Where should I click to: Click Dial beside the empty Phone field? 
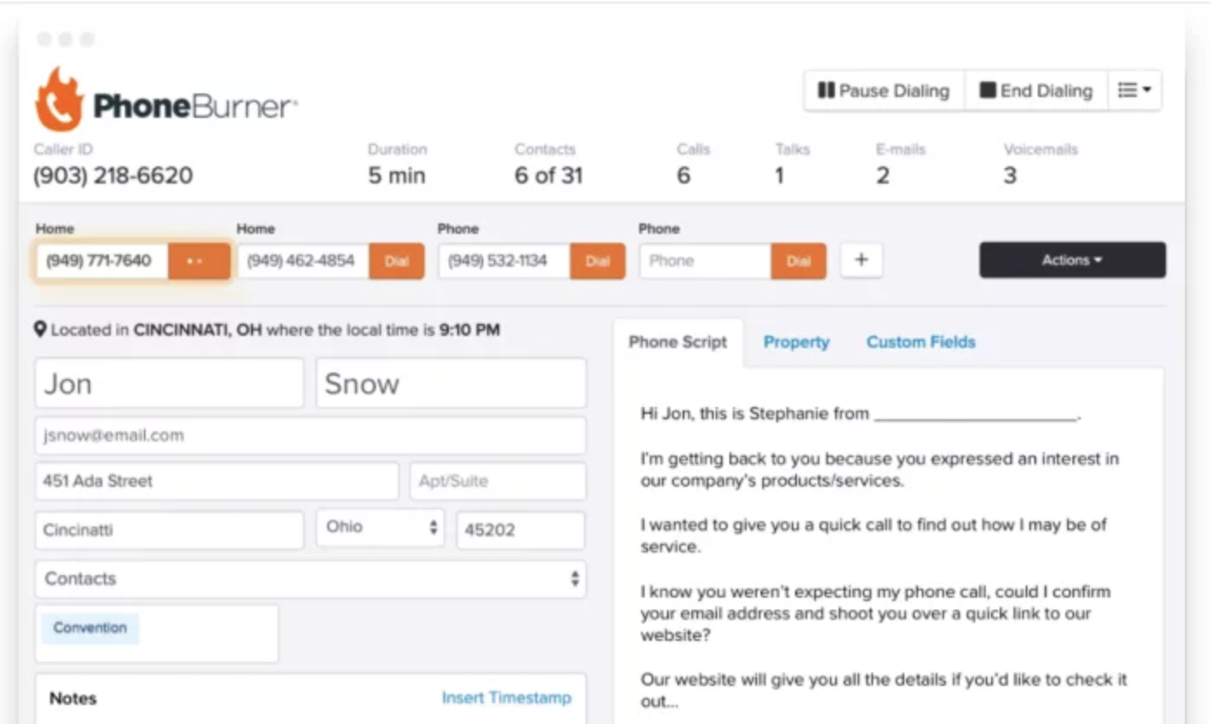coord(799,261)
